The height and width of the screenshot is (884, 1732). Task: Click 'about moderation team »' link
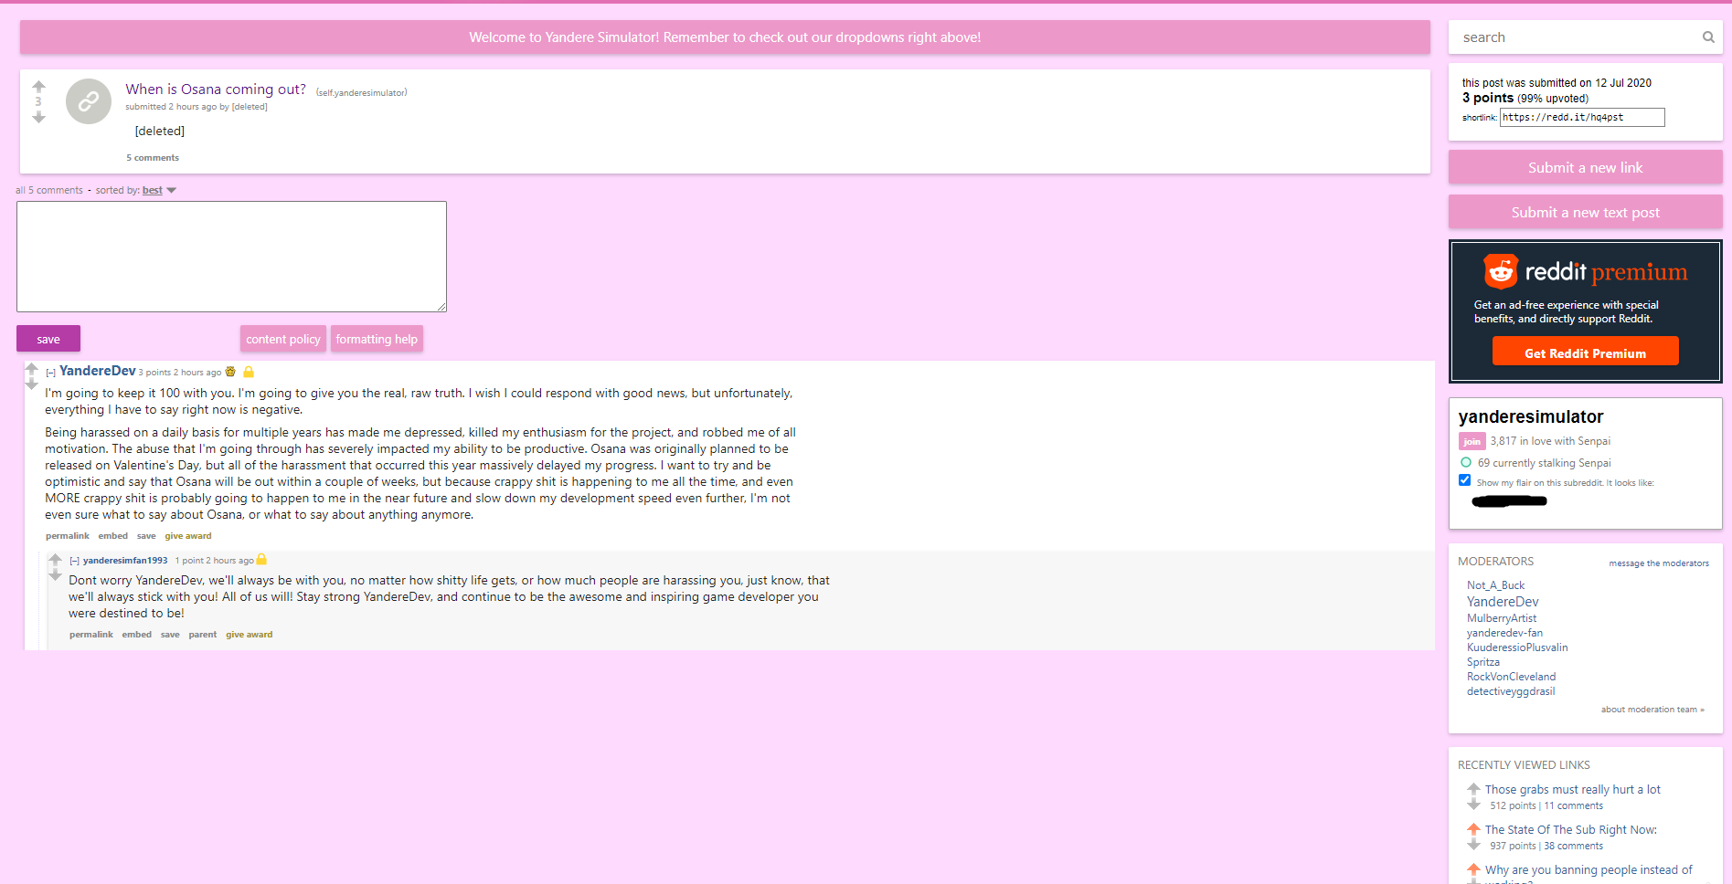point(1652,710)
